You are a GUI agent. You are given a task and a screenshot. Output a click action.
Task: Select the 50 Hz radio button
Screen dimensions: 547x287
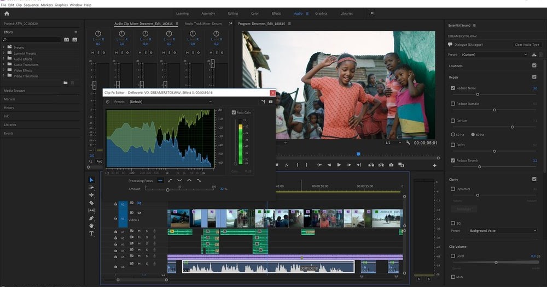coord(453,134)
